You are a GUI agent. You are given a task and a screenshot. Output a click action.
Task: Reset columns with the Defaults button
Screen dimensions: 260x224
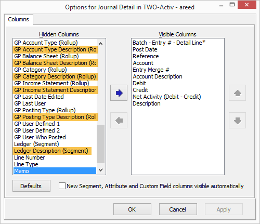pos(31,186)
